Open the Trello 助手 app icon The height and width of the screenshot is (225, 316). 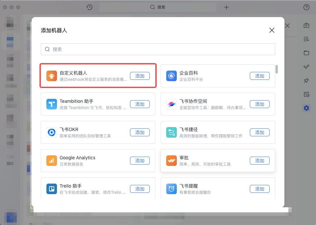pyautogui.click(x=51, y=189)
